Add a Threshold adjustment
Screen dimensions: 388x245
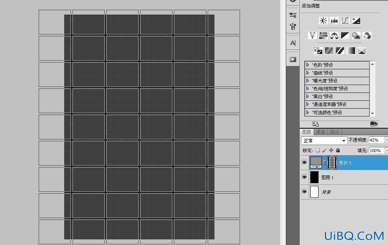[x=340, y=51]
